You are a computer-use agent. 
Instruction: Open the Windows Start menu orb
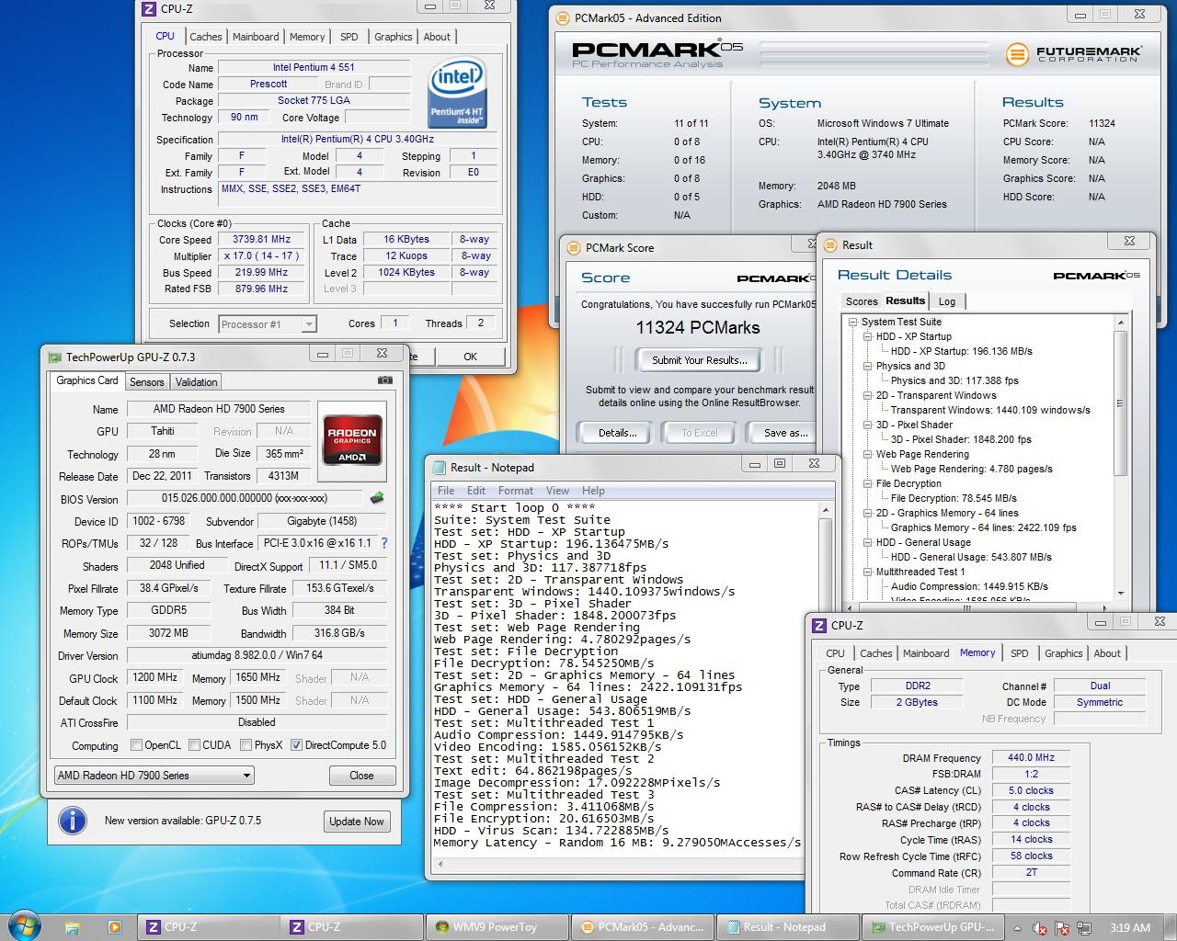(x=22, y=926)
